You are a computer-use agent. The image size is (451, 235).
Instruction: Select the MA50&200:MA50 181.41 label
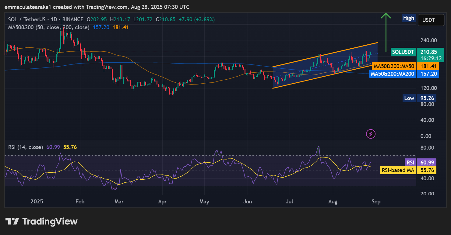pyautogui.click(x=406, y=66)
